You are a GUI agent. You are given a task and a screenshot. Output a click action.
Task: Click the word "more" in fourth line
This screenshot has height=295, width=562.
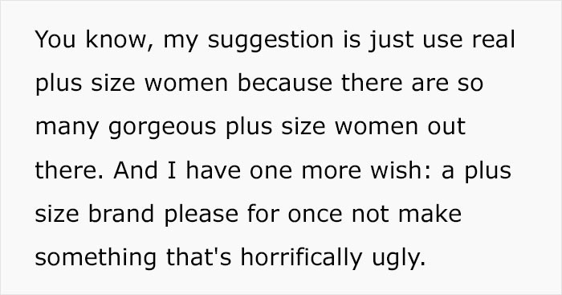[331, 172]
